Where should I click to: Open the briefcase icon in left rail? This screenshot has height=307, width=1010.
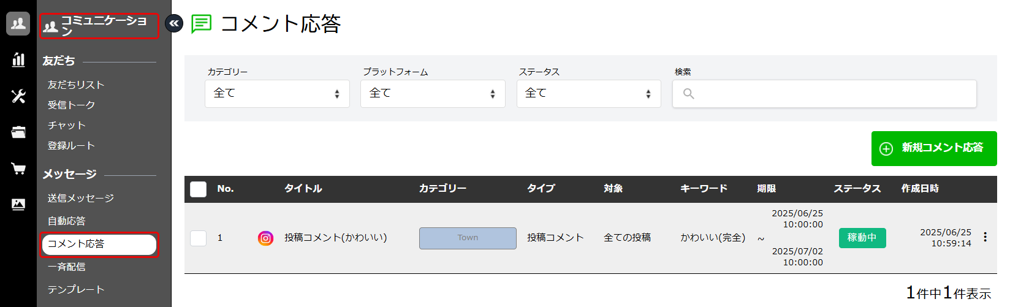(x=18, y=132)
